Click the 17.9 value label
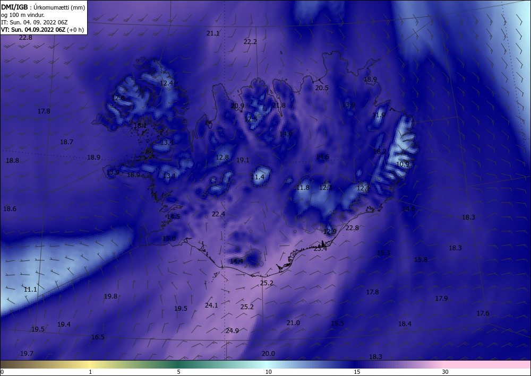This screenshot has width=531, height=376. tap(442, 298)
